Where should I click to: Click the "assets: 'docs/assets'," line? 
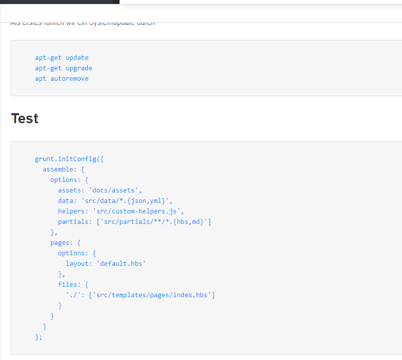[x=100, y=190]
